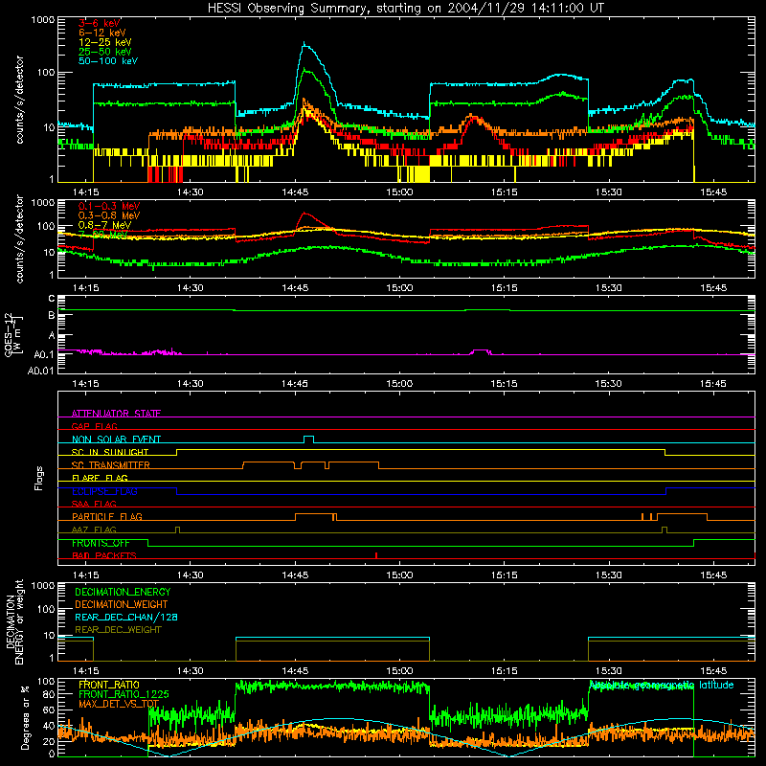Select the FRONTS_OFF flag label

(x=101, y=543)
